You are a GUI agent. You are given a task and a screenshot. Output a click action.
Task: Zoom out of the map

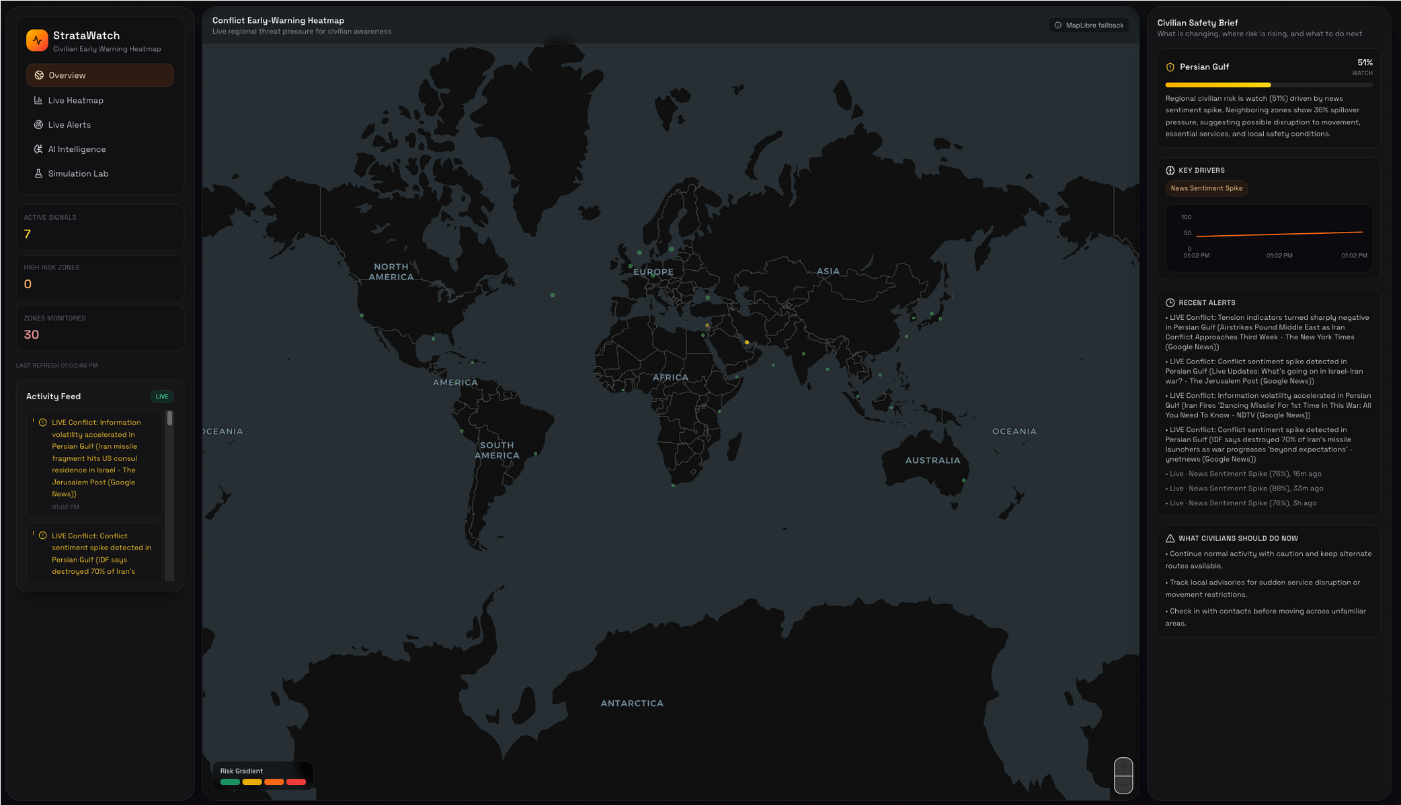point(1123,785)
